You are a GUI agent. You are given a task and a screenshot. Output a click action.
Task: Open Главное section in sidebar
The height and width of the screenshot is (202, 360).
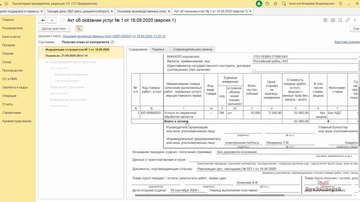8,20
